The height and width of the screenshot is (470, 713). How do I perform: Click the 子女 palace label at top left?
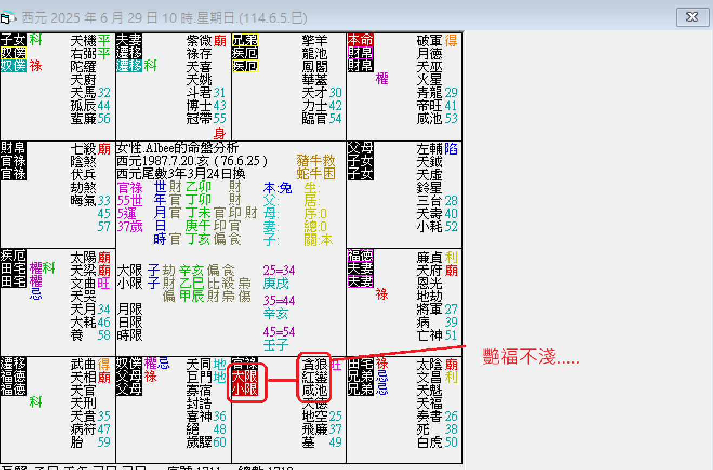click(x=13, y=40)
